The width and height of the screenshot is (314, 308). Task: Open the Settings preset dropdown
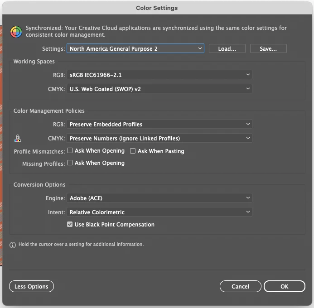135,48
